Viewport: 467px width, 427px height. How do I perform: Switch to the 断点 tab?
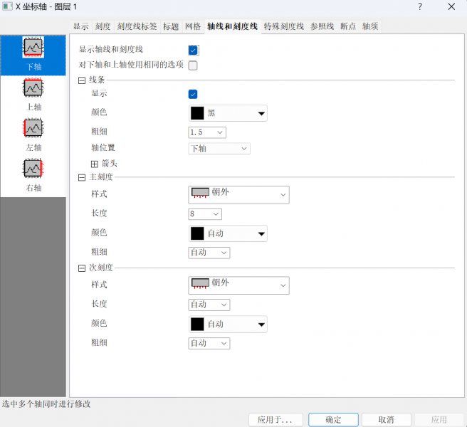(348, 26)
